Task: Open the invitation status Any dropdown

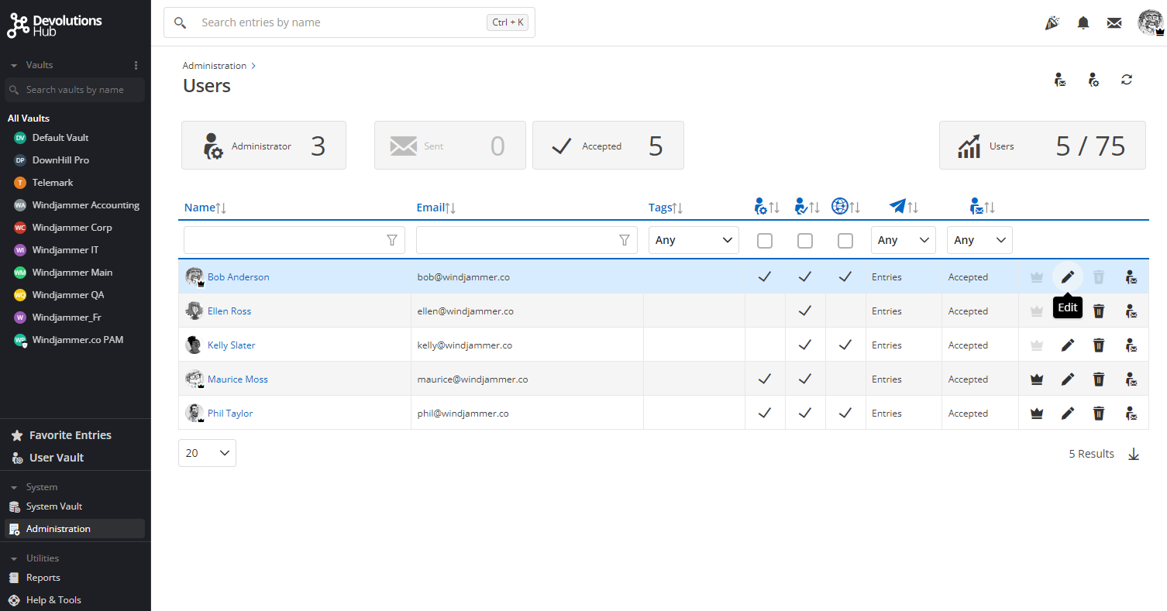Action: [x=979, y=240]
